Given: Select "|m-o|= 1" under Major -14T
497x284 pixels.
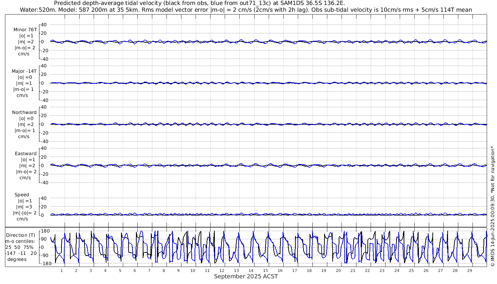Looking at the screenshot, I should point(23,89).
